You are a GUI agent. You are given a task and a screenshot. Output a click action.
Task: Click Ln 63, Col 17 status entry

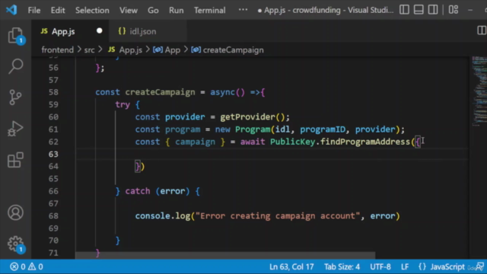(x=291, y=266)
